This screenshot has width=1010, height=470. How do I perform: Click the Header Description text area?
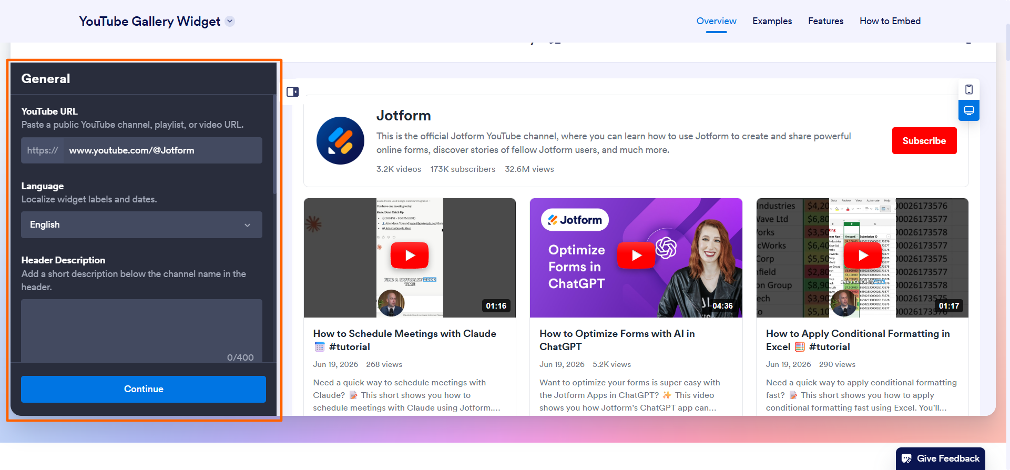pyautogui.click(x=141, y=331)
